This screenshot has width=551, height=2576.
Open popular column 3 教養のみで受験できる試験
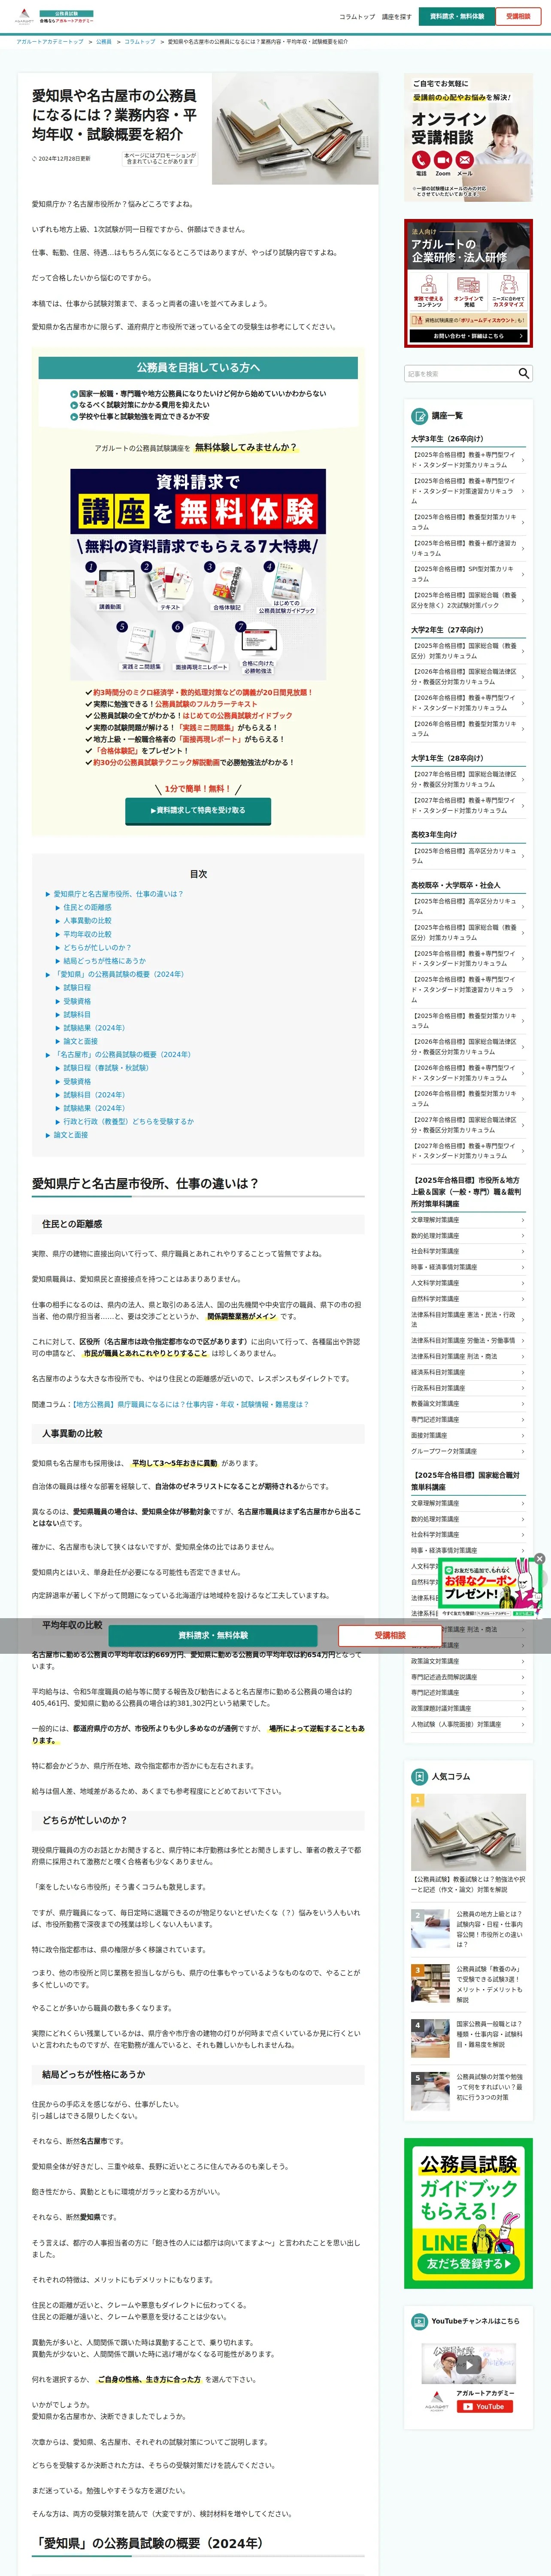coord(468,1984)
